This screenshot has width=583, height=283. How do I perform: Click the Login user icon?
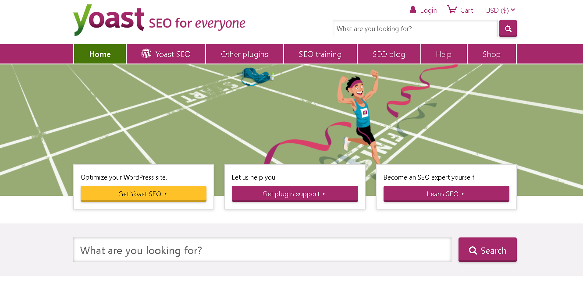pos(413,10)
